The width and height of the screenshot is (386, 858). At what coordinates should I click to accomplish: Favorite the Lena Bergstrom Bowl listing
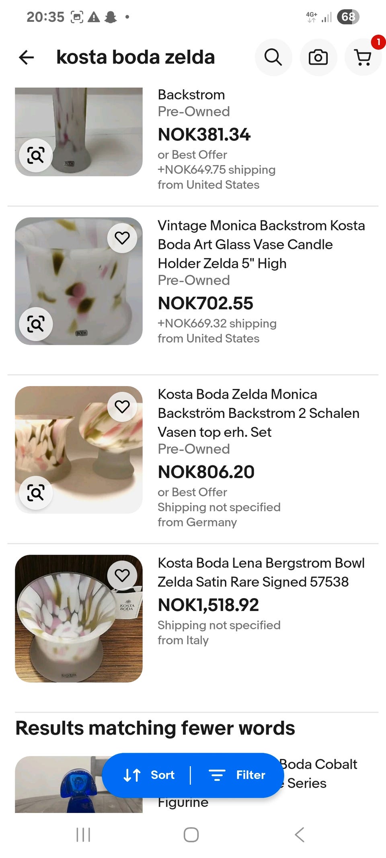[122, 575]
